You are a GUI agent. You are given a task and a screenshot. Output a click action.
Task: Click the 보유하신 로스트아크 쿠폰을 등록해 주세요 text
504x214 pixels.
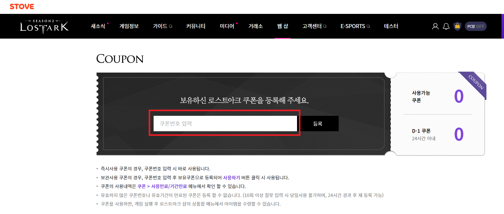(x=244, y=100)
